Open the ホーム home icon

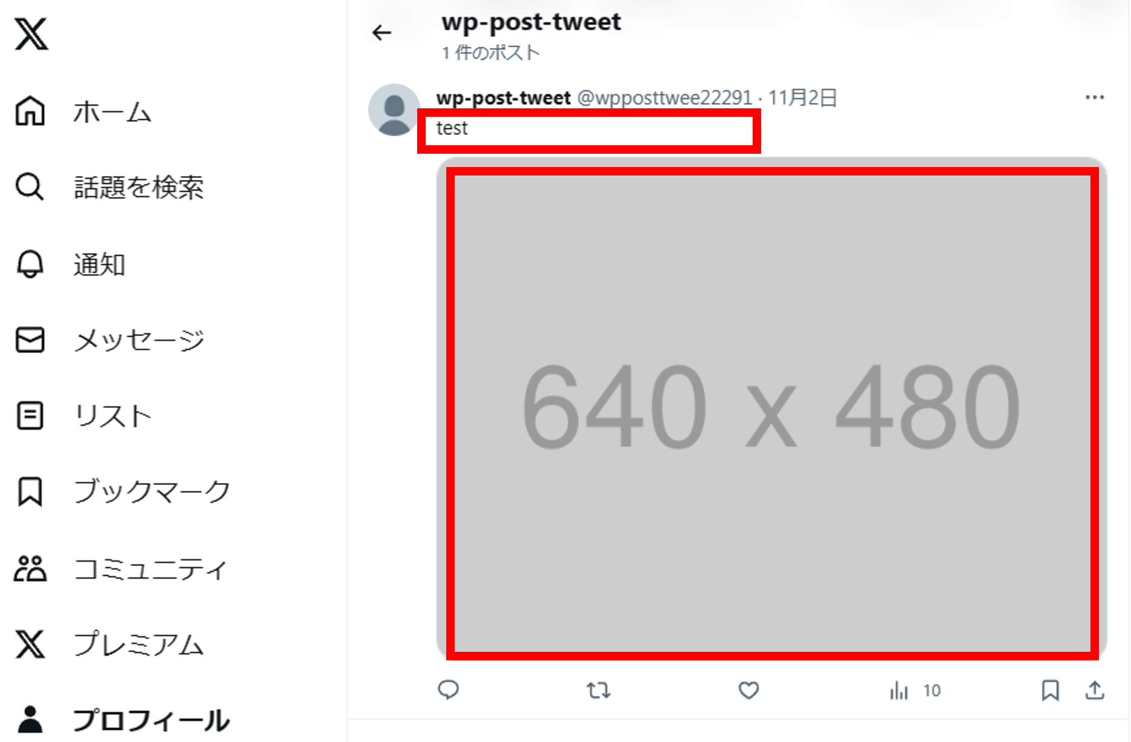click(x=30, y=111)
